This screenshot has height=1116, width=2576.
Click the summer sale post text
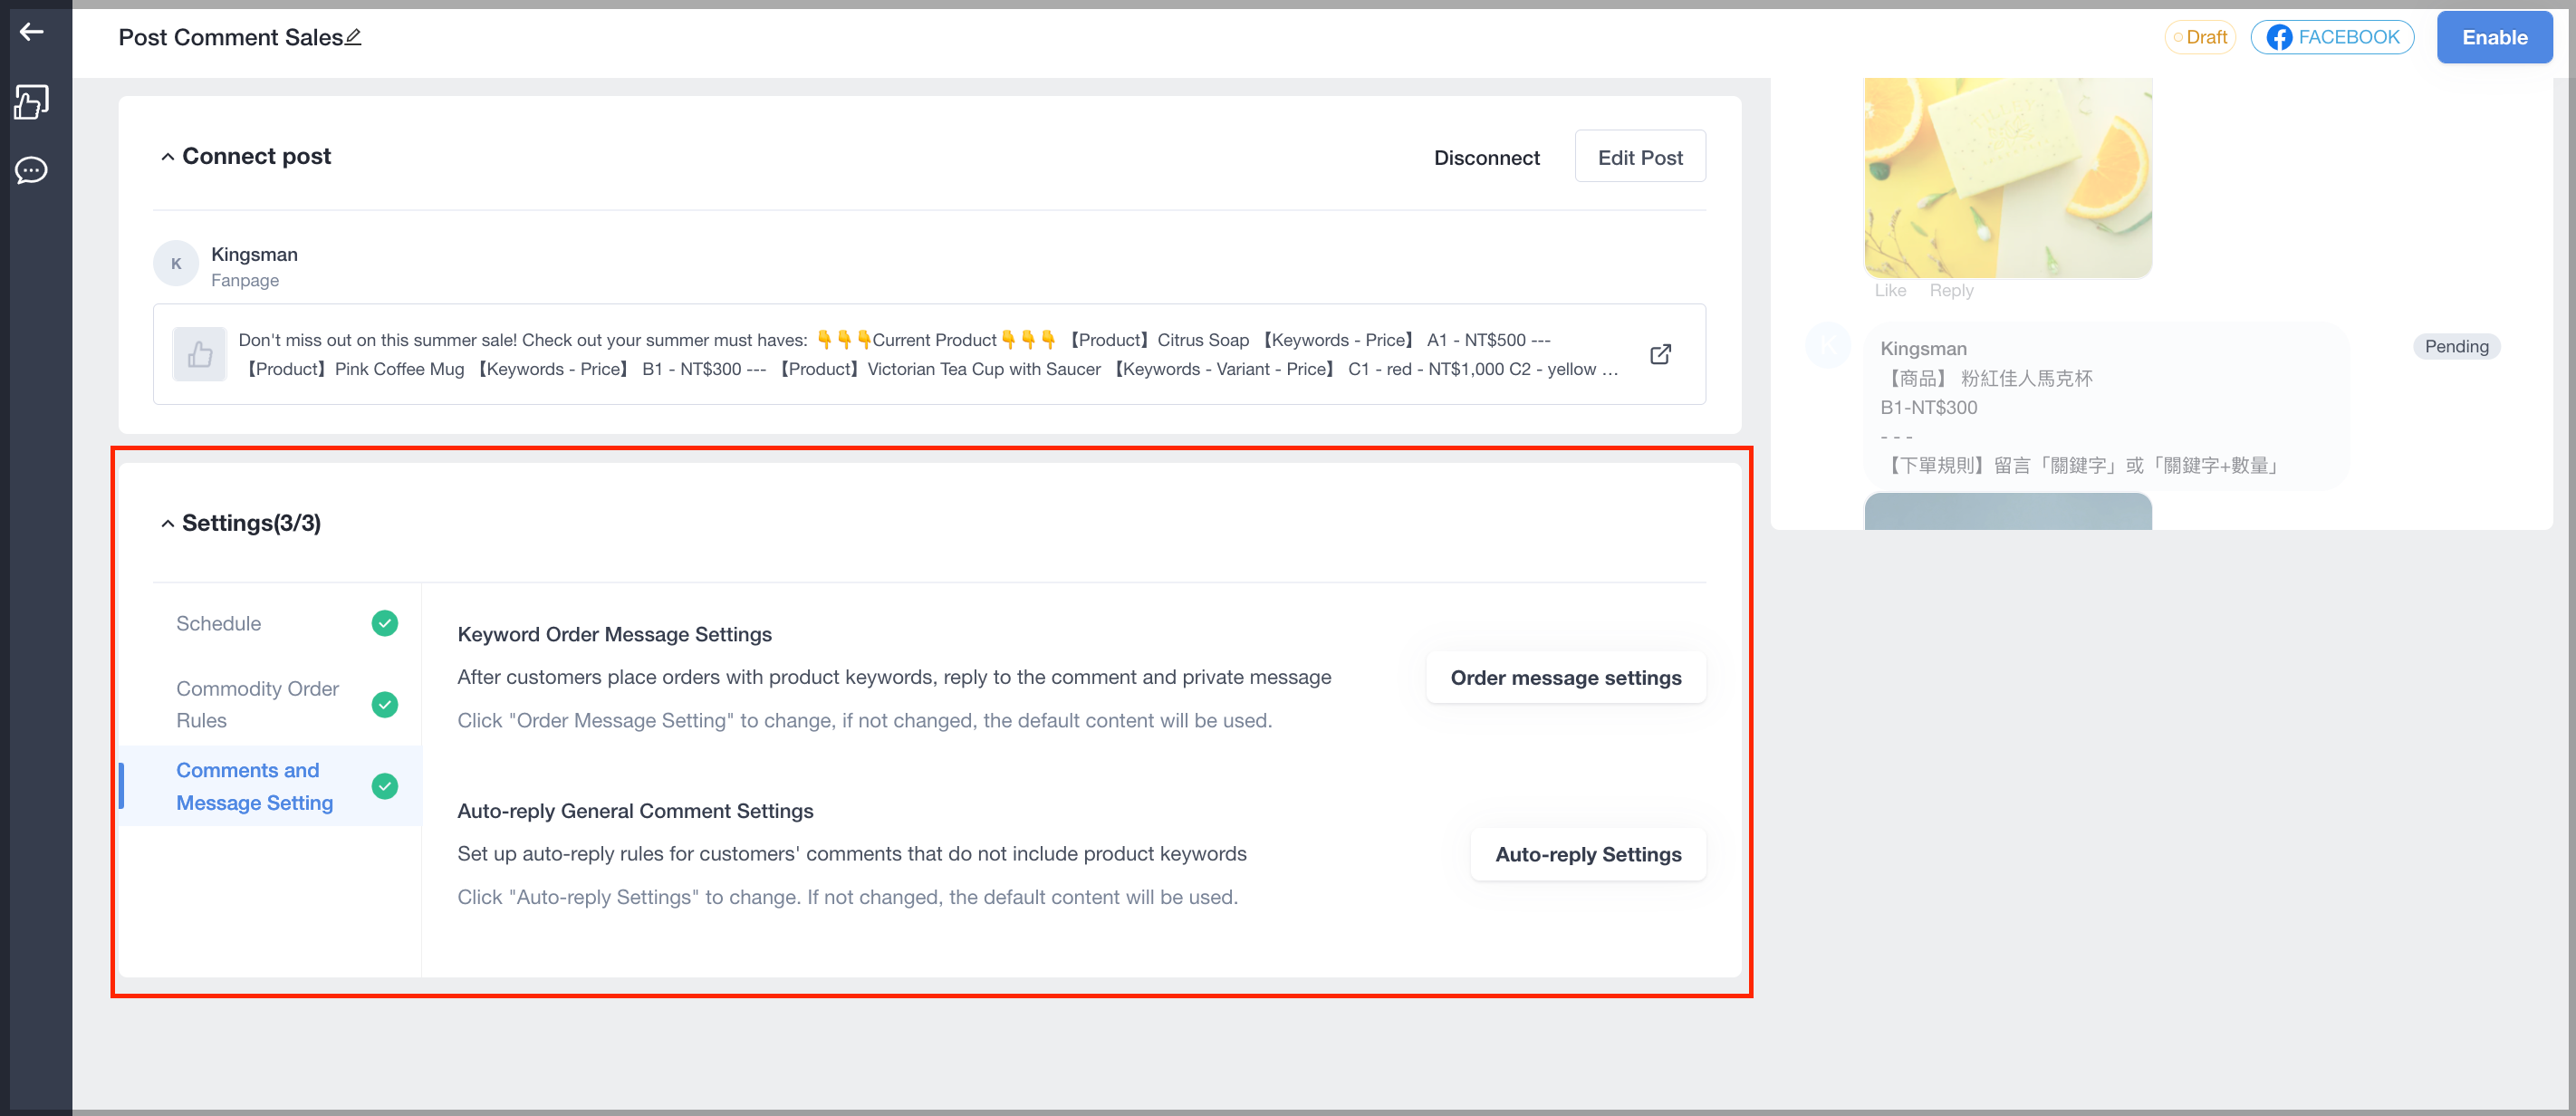click(928, 354)
